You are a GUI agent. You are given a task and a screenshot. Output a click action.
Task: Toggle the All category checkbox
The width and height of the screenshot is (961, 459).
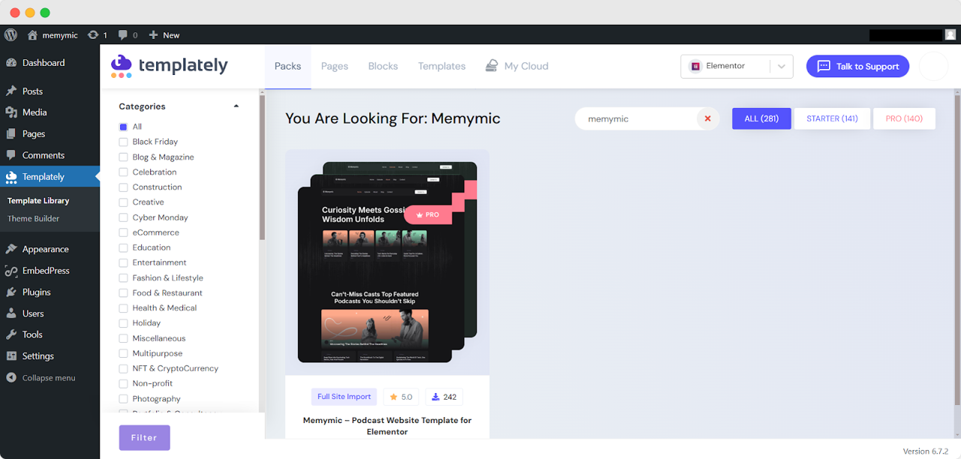pos(123,127)
